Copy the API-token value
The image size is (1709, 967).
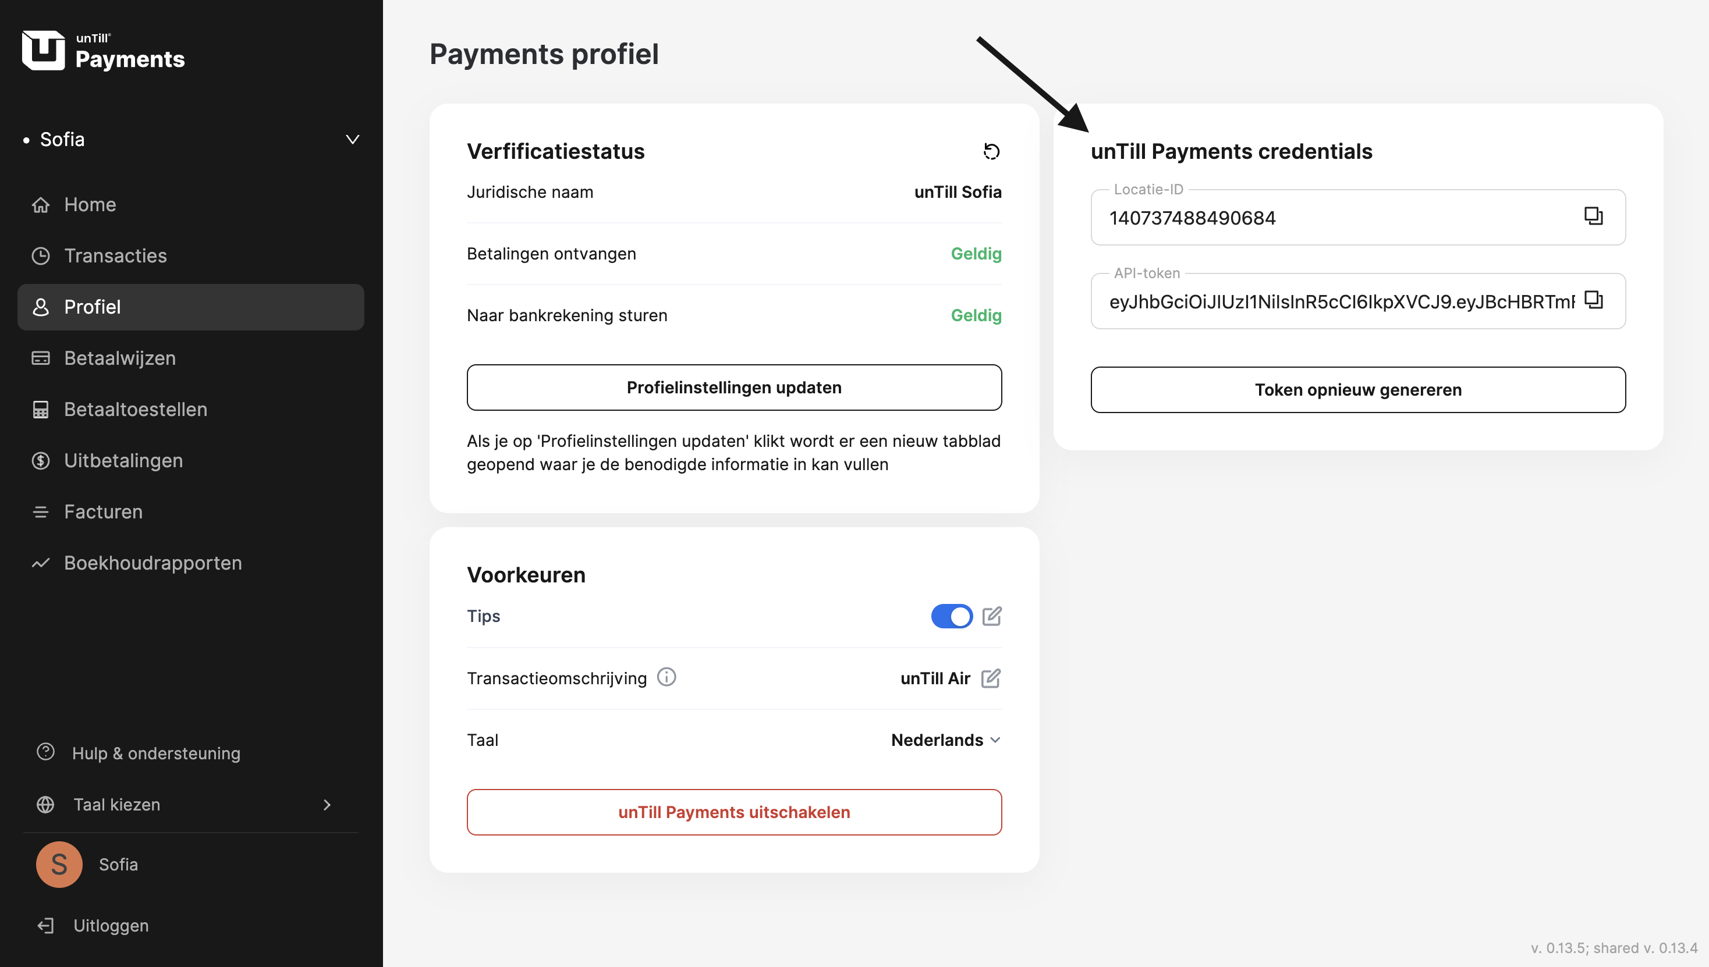pos(1593,300)
